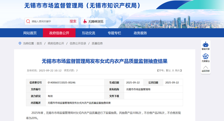224x121 pixels.
Task: Open 专题专栏 nav tab
Action: point(114,33)
